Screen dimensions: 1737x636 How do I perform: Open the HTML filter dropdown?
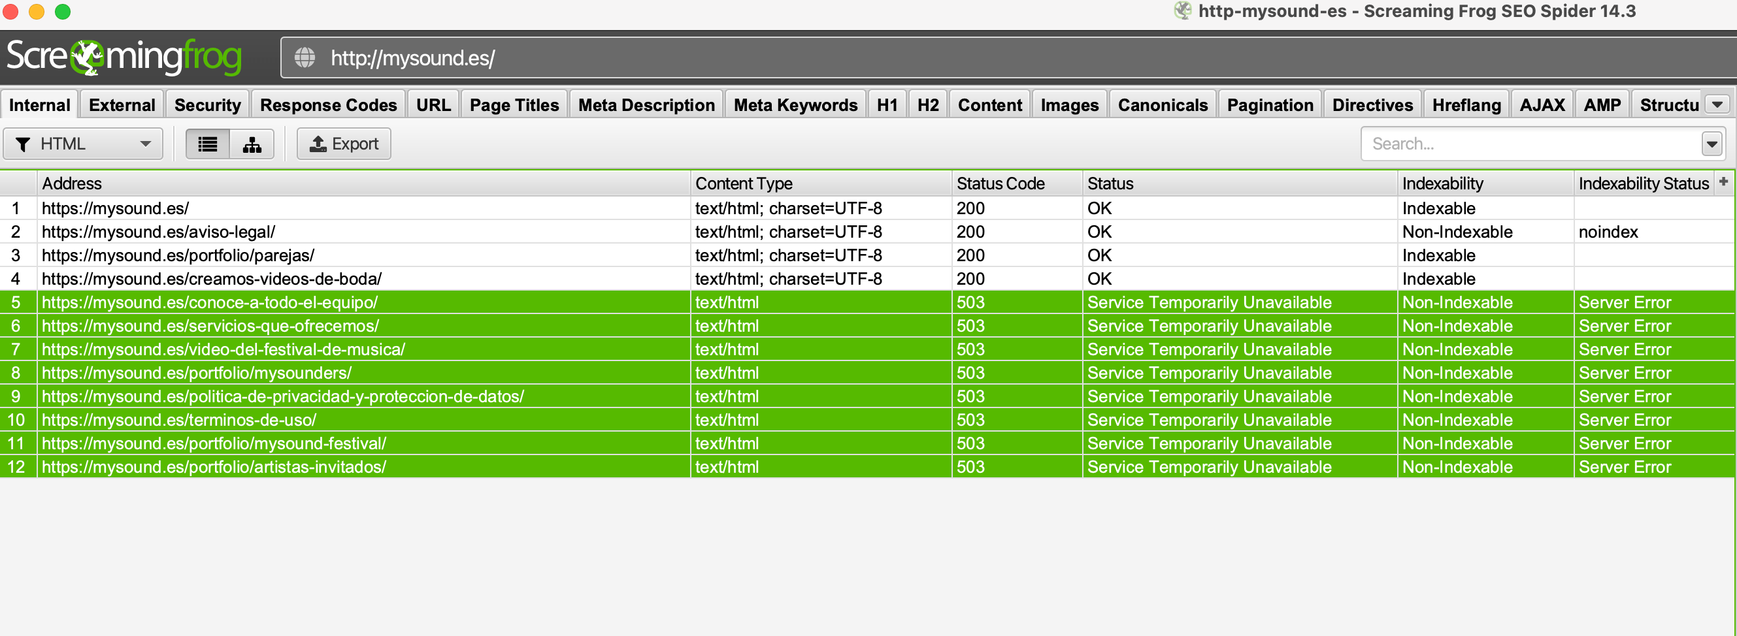coord(83,144)
